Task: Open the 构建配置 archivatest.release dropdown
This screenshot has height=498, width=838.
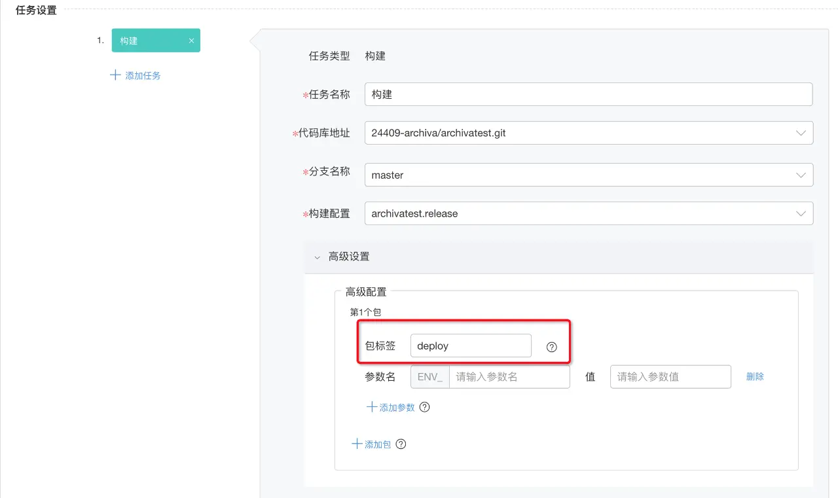Action: pos(589,213)
